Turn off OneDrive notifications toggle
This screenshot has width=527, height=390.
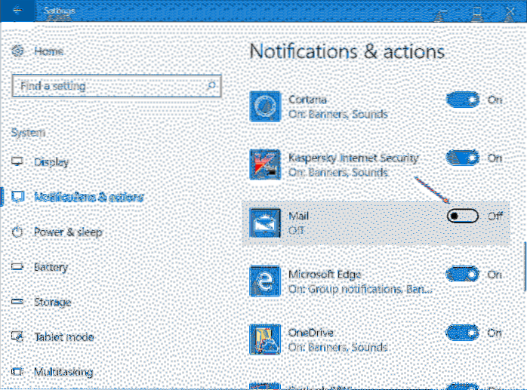coord(462,333)
